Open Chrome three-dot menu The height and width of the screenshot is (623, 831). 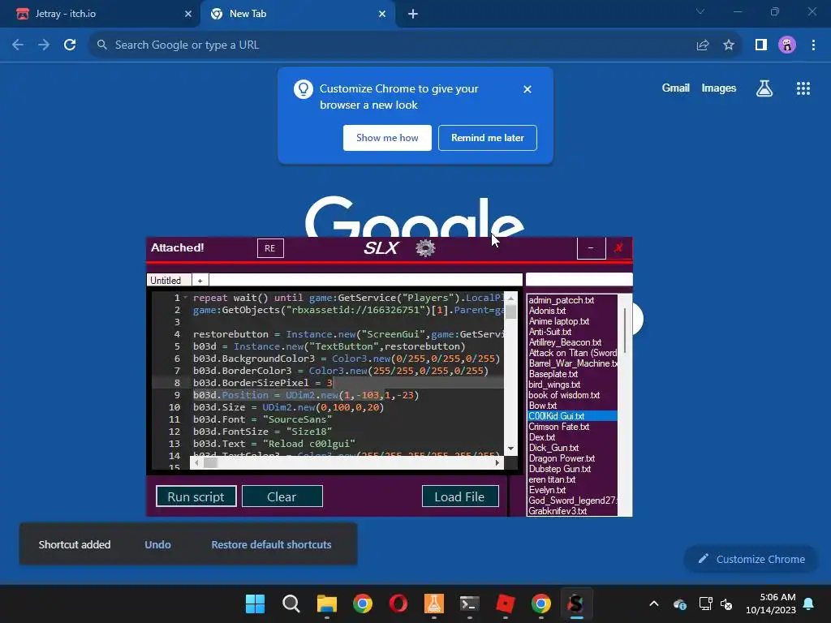(813, 45)
